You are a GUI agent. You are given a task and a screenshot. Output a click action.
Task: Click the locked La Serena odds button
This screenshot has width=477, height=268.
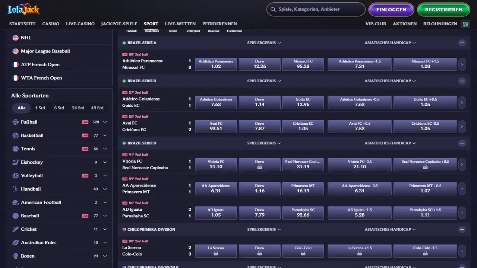point(216,251)
